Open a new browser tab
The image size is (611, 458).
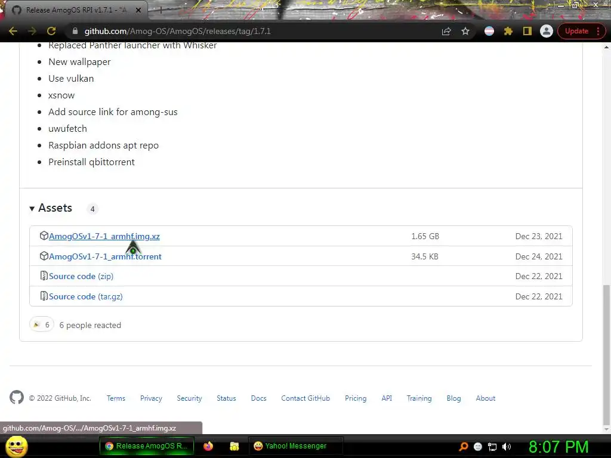[160, 10]
